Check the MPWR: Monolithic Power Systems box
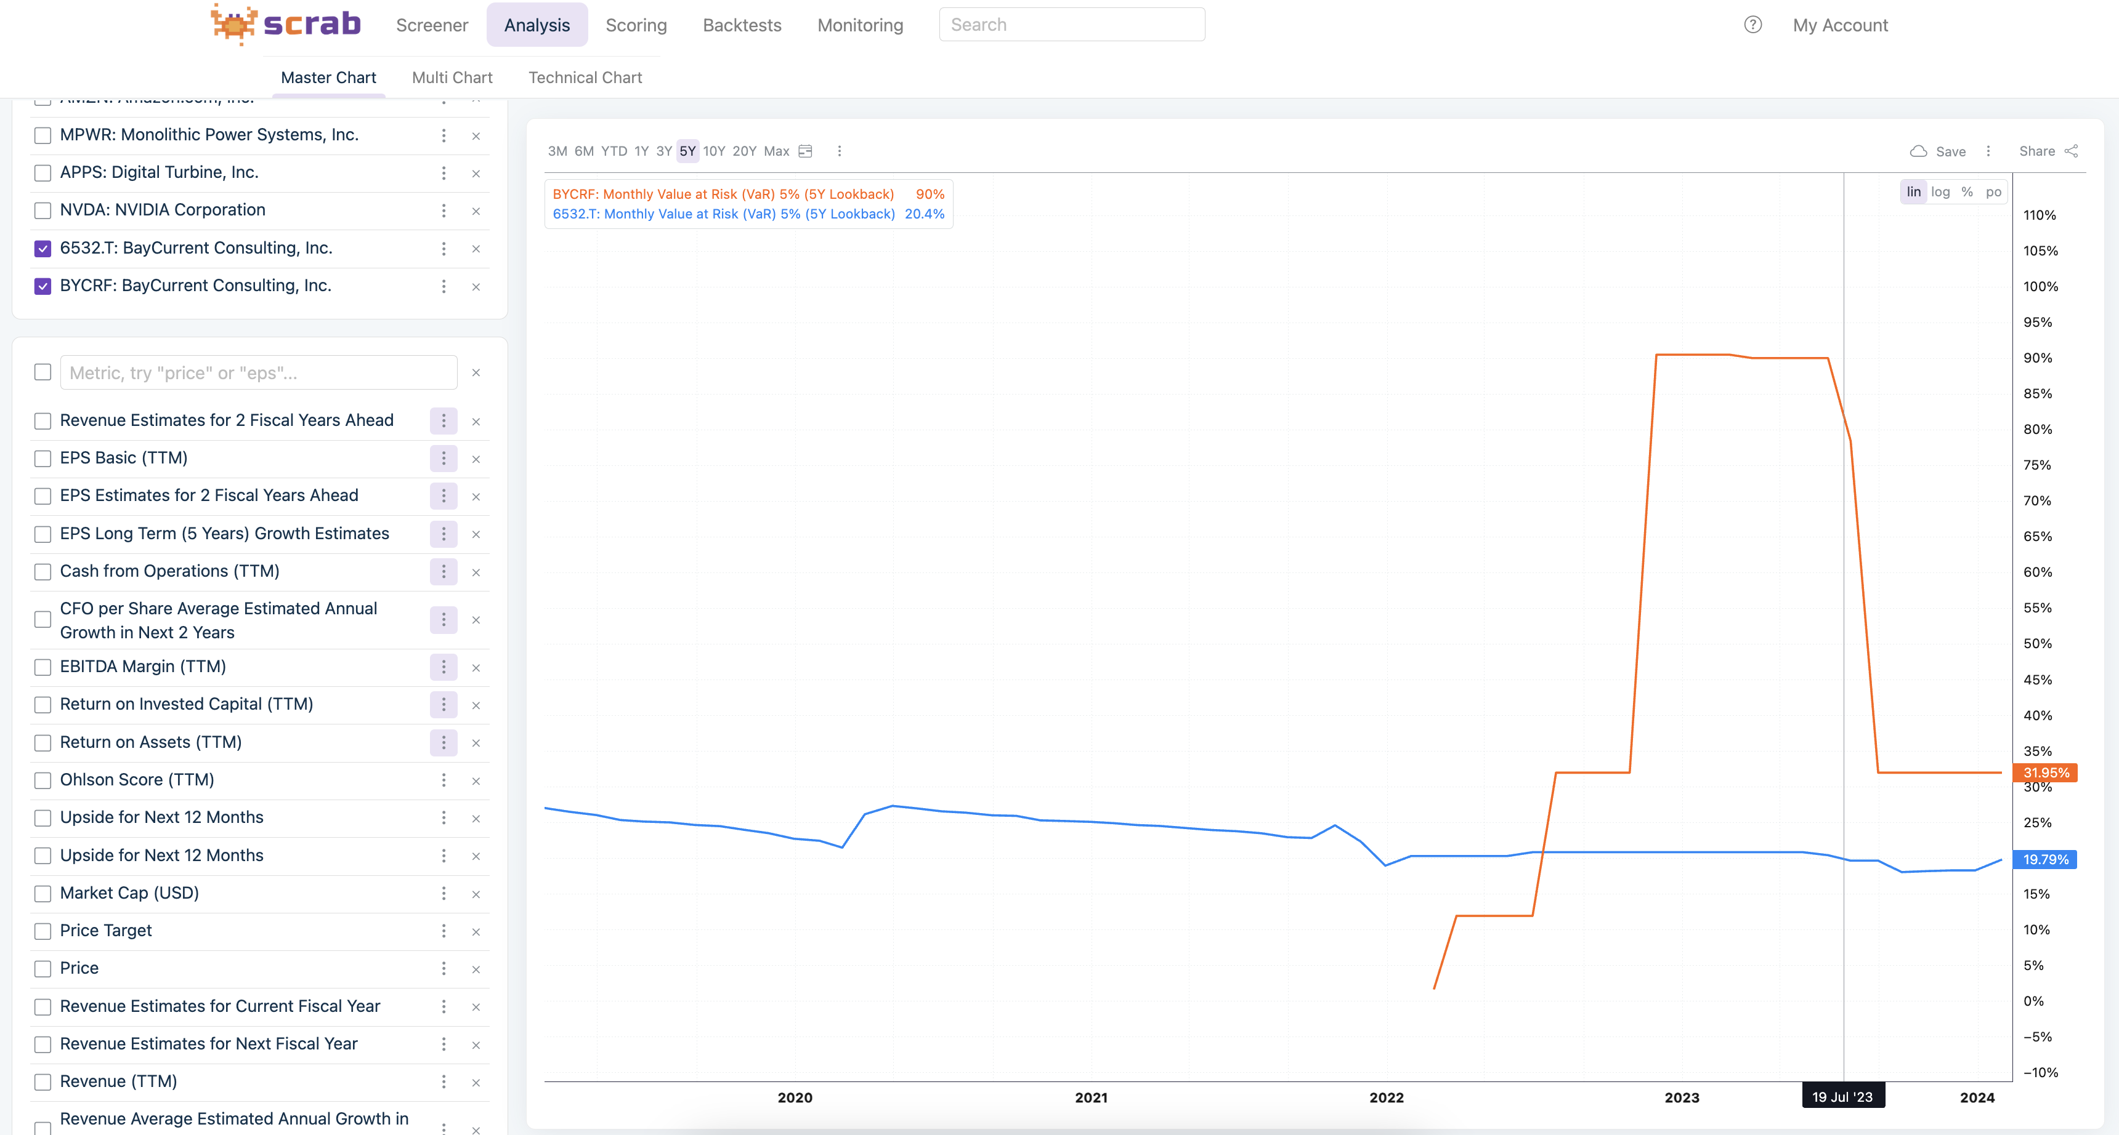 43,135
